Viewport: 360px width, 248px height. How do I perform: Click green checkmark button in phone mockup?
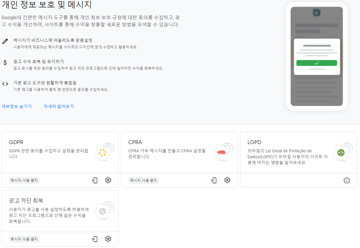[x=316, y=63]
